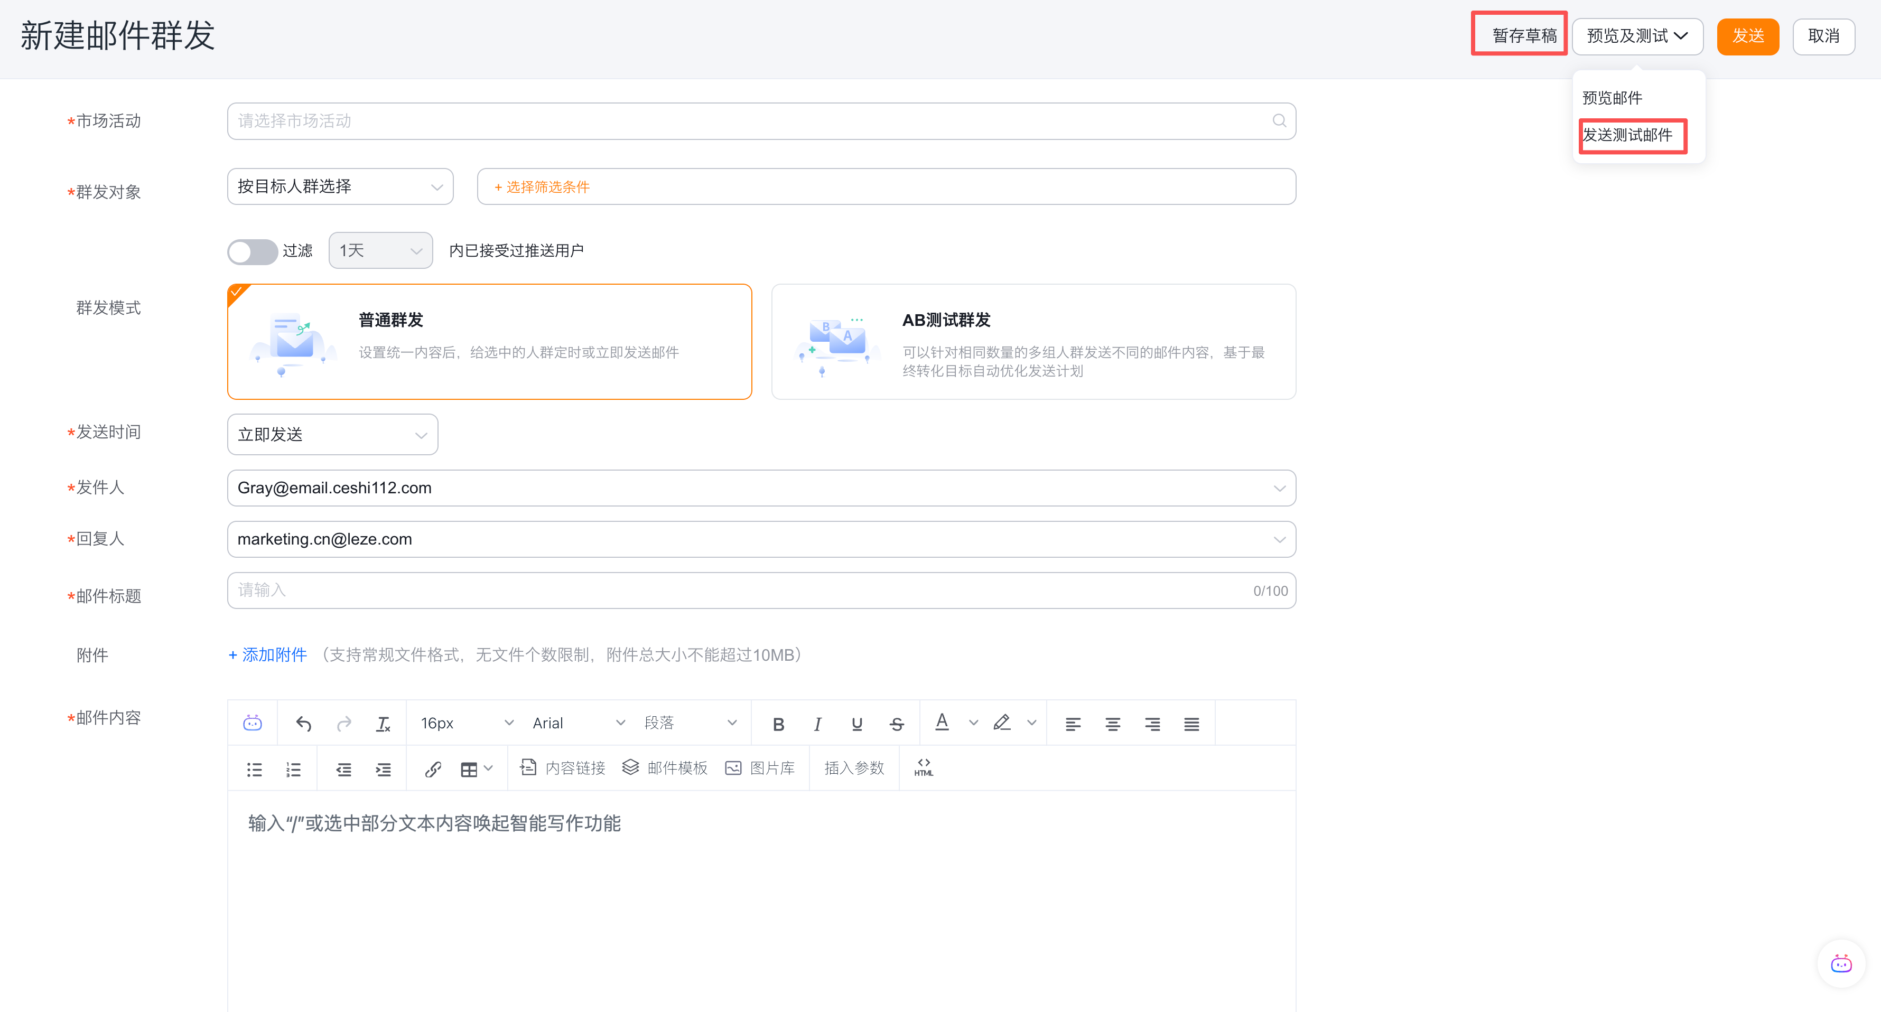Select the AB测试群发 mode card
The height and width of the screenshot is (1012, 1881).
(1032, 341)
